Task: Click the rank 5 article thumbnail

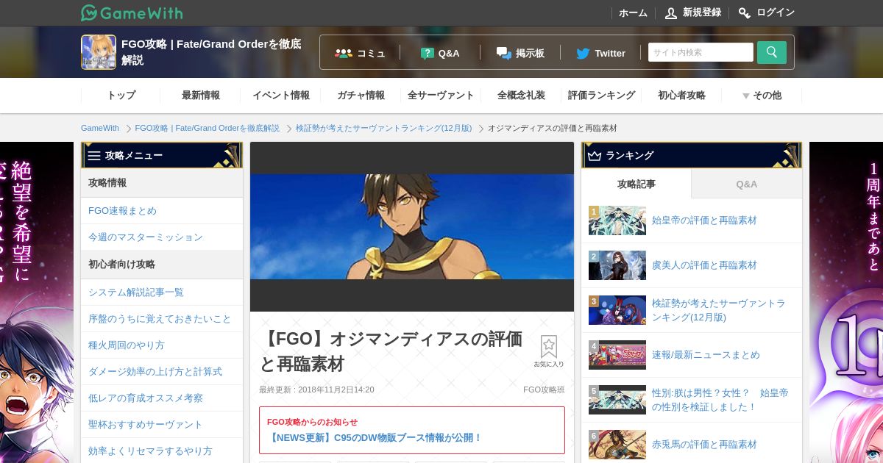Action: [x=617, y=400]
